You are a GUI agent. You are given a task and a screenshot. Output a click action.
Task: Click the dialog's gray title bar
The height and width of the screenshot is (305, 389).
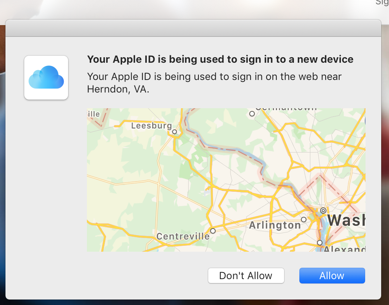193,27
